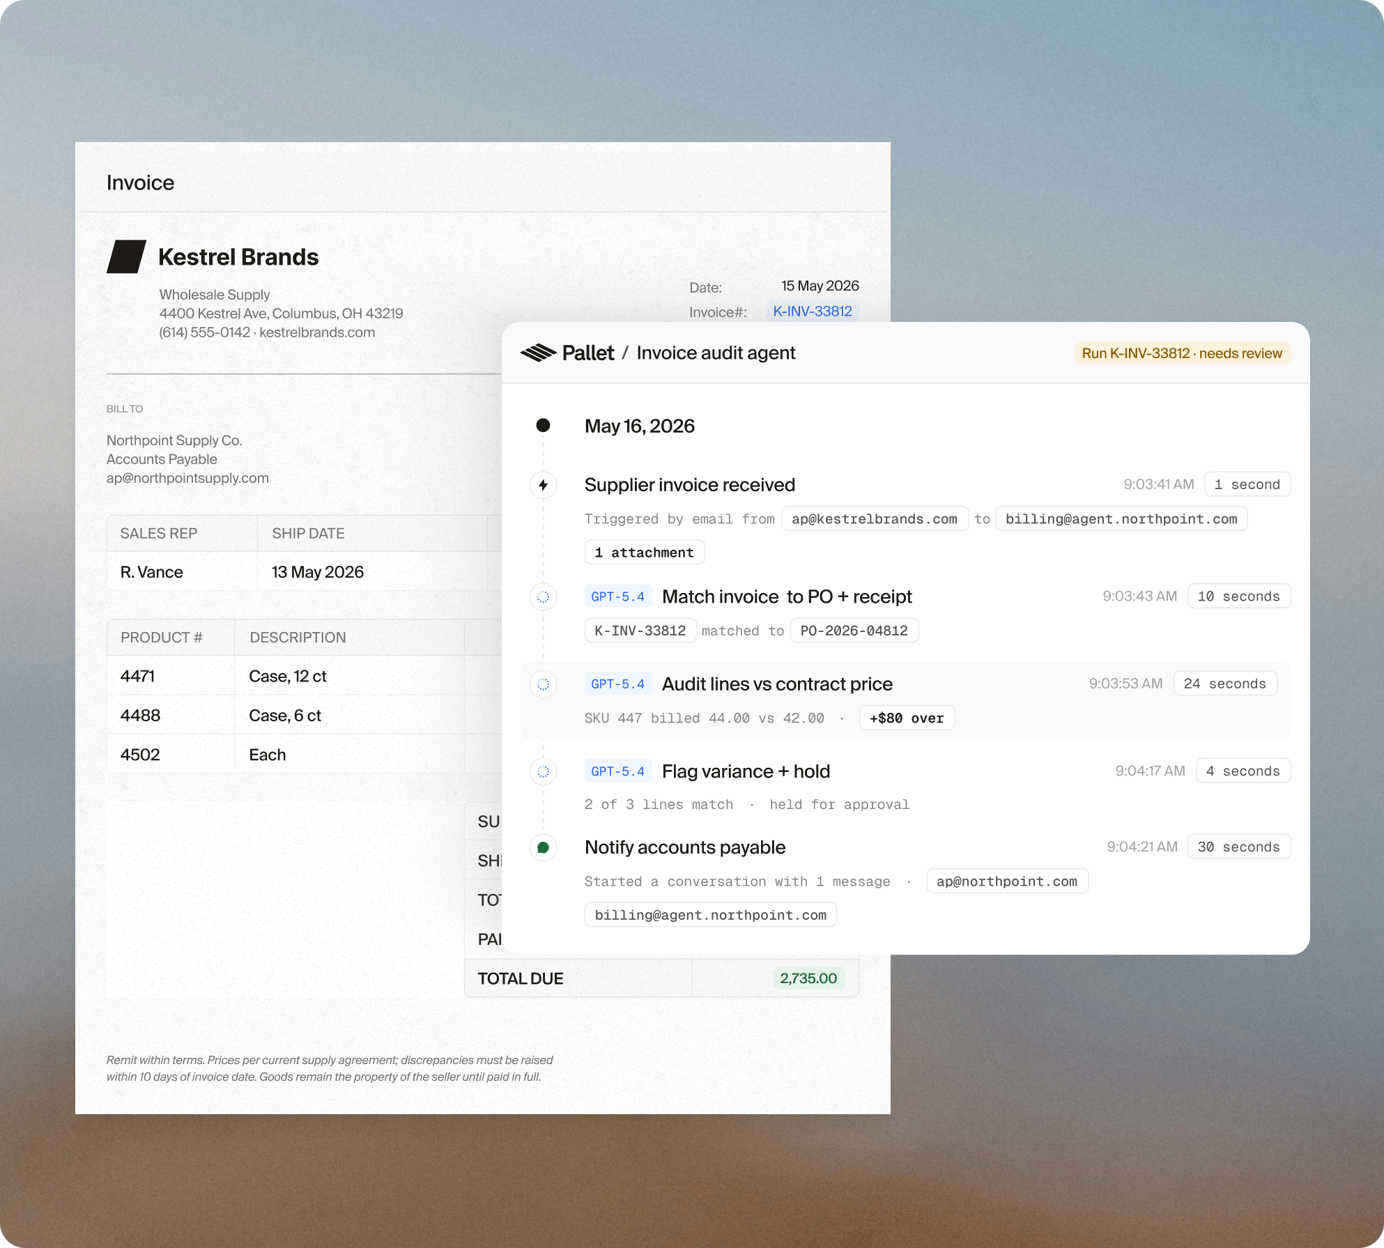Click the 9:04:21 AM timestamp
Image resolution: width=1384 pixels, height=1248 pixels.
pyautogui.click(x=1142, y=847)
